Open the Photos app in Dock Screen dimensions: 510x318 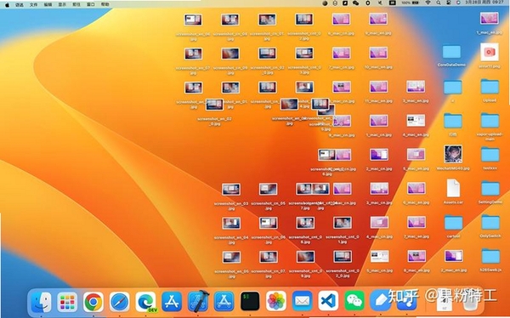[x=276, y=301]
